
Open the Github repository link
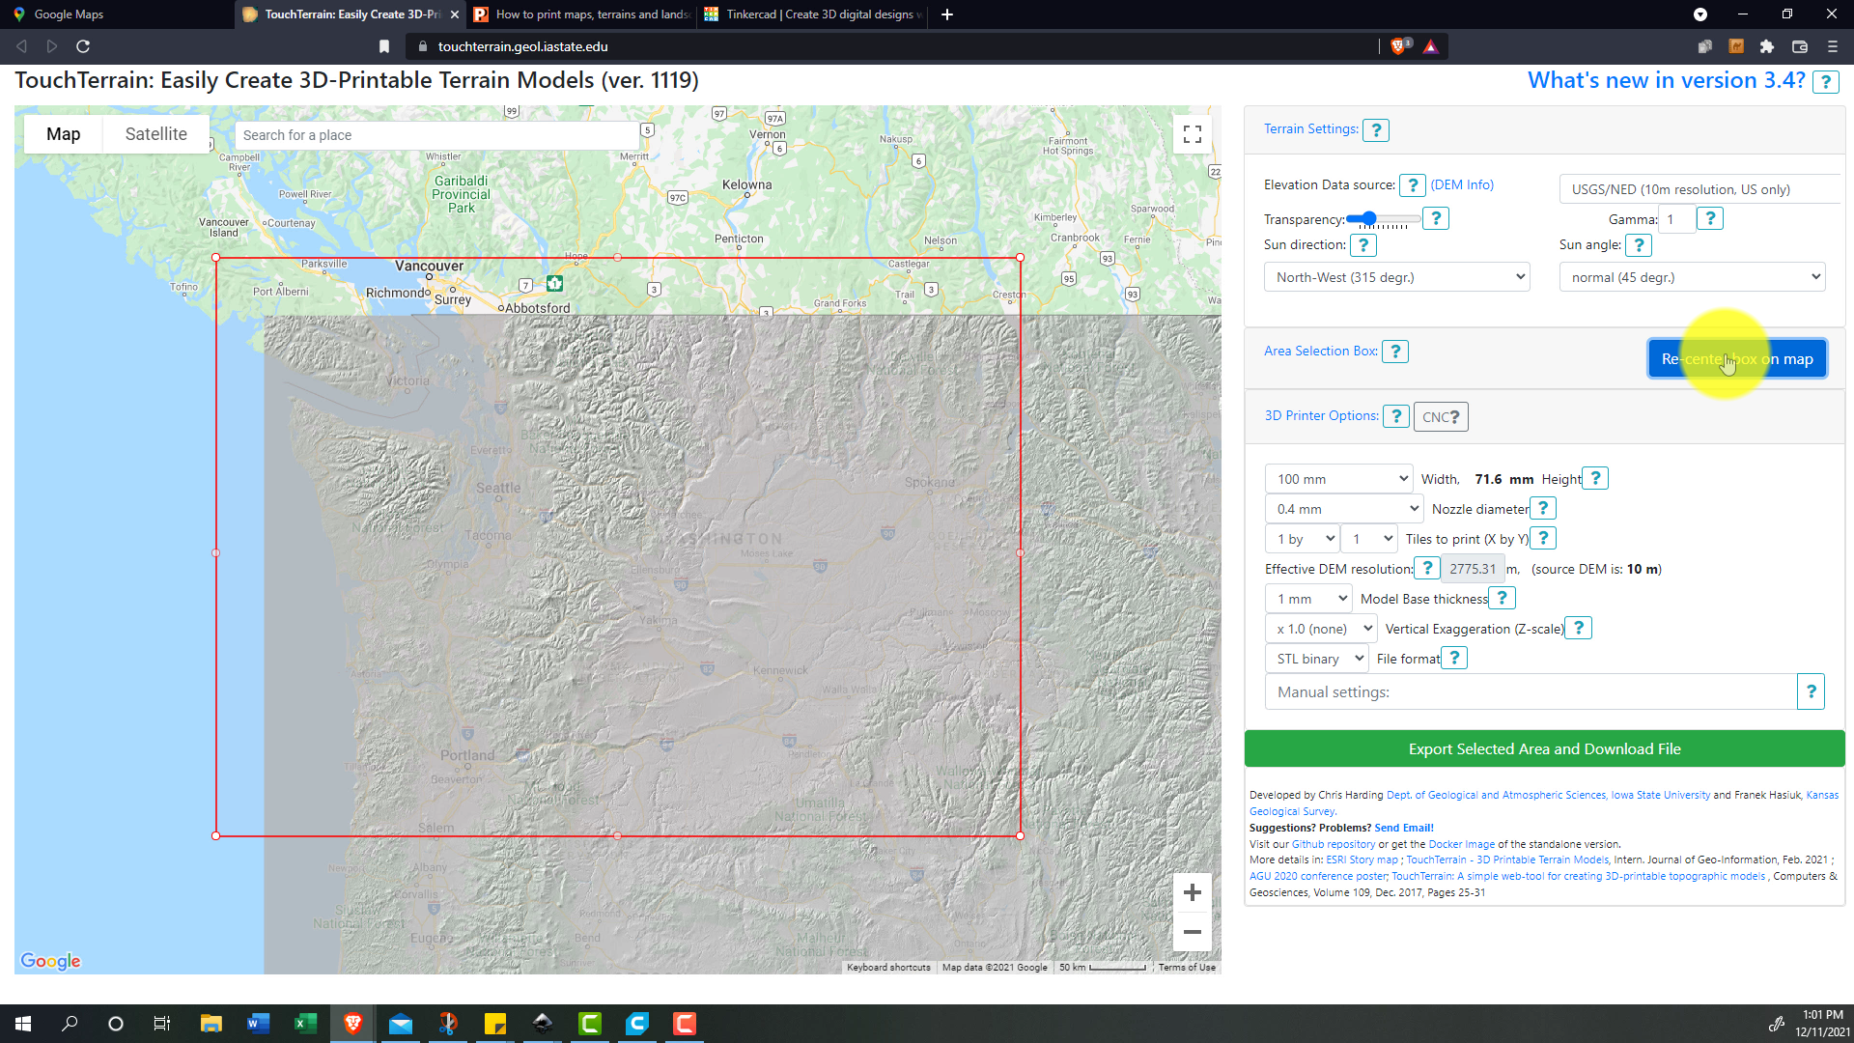pos(1333,844)
